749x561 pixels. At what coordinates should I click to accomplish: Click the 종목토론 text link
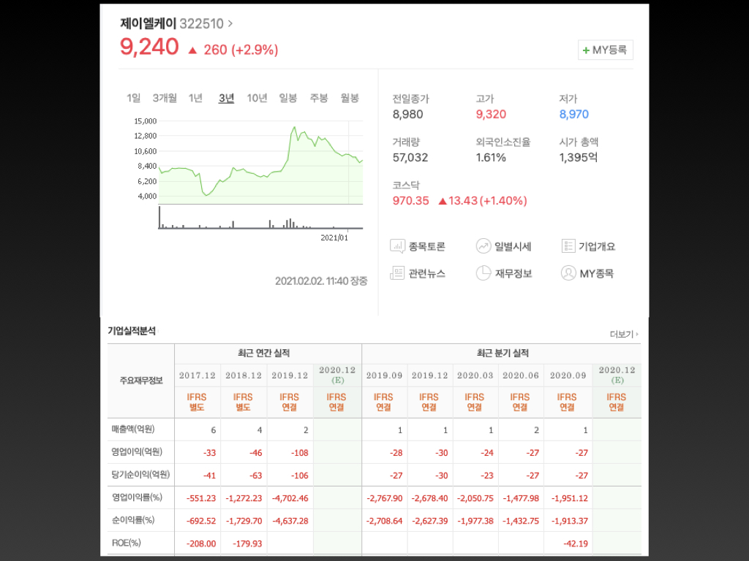427,247
